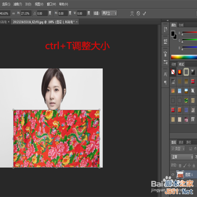Toggle lock all on the layer
The image size is (197, 197).
pos(194,165)
